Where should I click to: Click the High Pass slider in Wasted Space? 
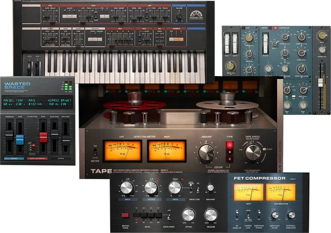[x=55, y=135]
